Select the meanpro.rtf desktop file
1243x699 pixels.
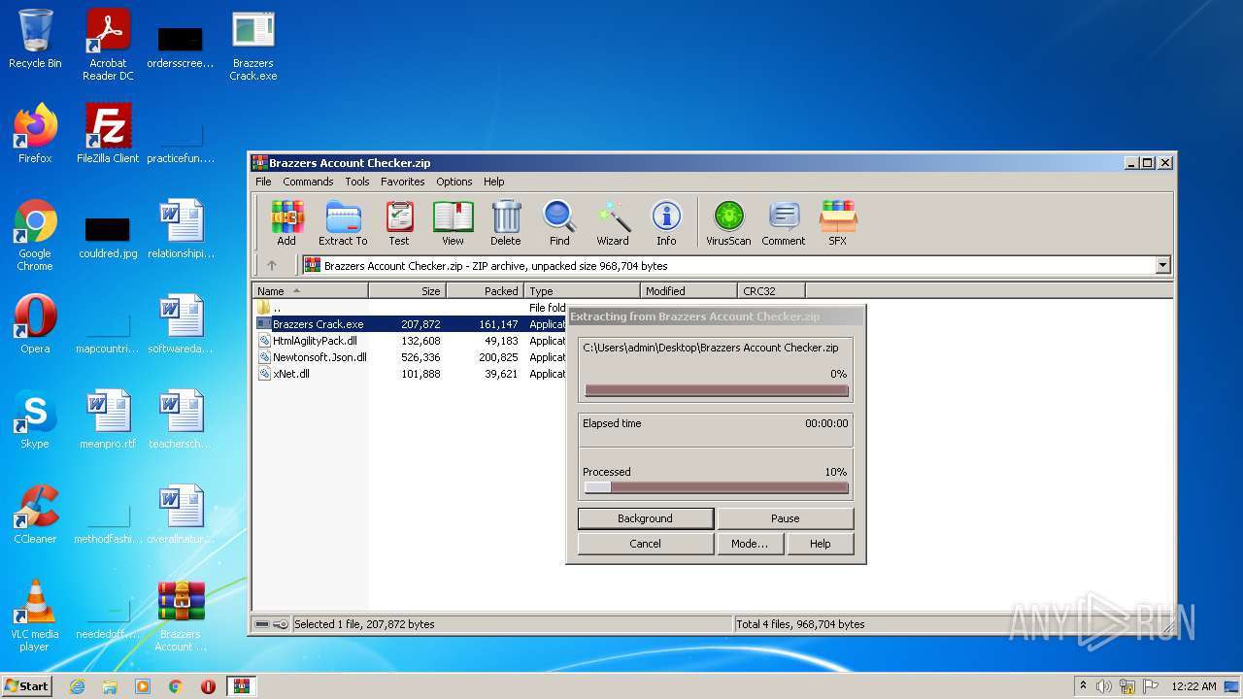(x=108, y=419)
